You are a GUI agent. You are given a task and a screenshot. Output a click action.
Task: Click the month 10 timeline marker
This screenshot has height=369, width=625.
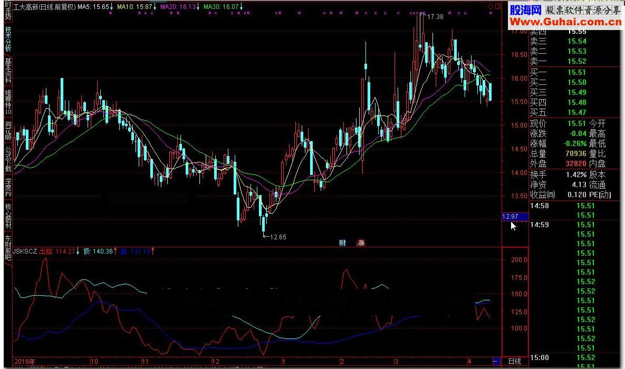tap(94, 362)
